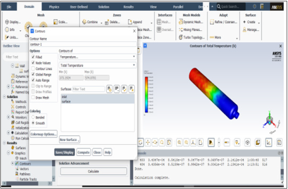Enable the Contour Lines checkbox
288x189 pixels.
tap(33, 68)
